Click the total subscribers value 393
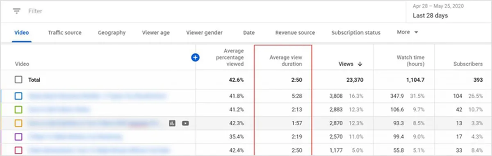Viewport: 492px width, 156px height. tap(478, 80)
